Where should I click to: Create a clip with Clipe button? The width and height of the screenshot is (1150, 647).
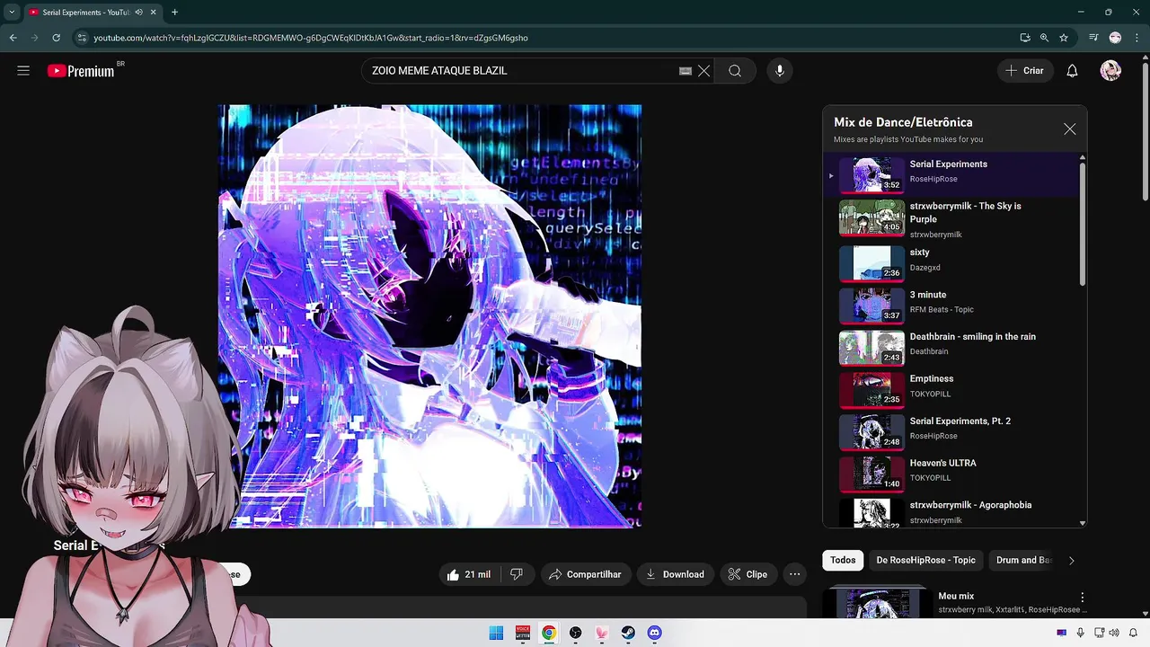point(747,574)
